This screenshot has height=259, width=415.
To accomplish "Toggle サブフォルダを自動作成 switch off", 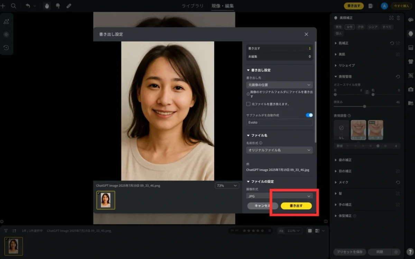I will pyautogui.click(x=309, y=115).
